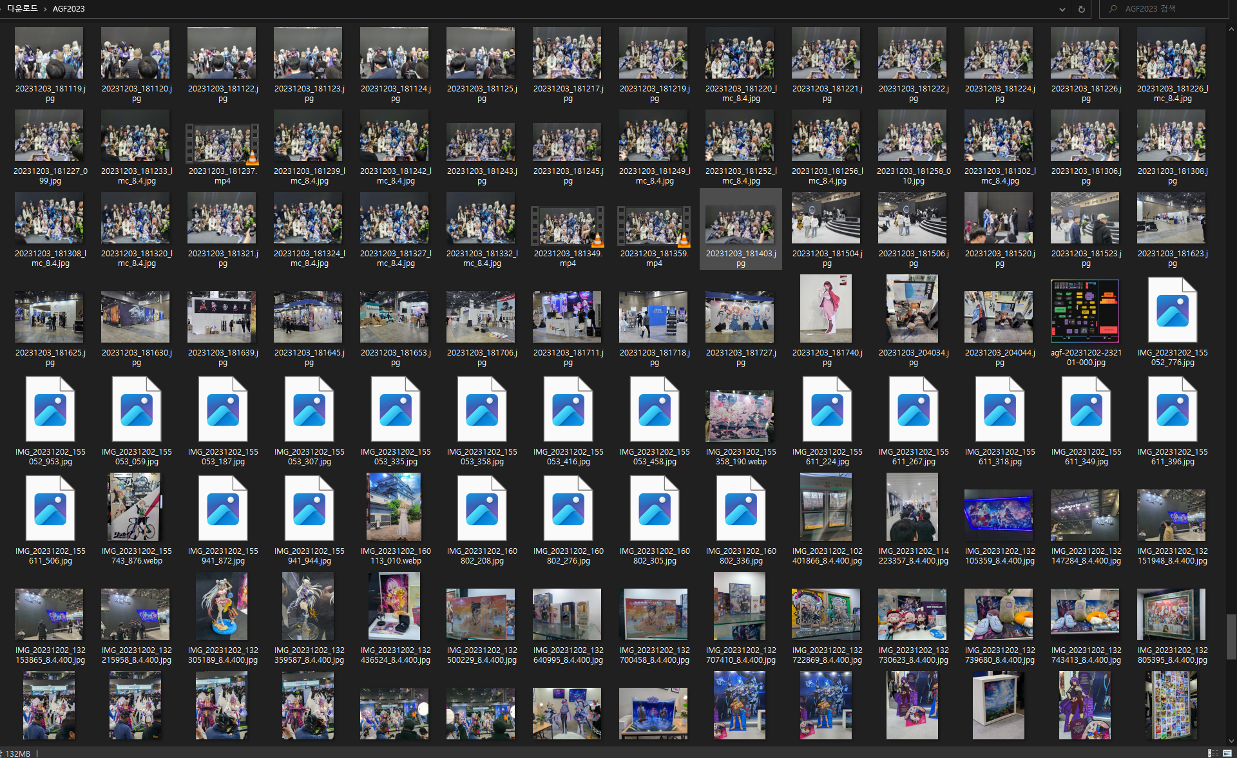Image resolution: width=1237 pixels, height=758 pixels.
Task: Select IMG_20231202_155358_190.webp thumbnail
Action: 740,415
